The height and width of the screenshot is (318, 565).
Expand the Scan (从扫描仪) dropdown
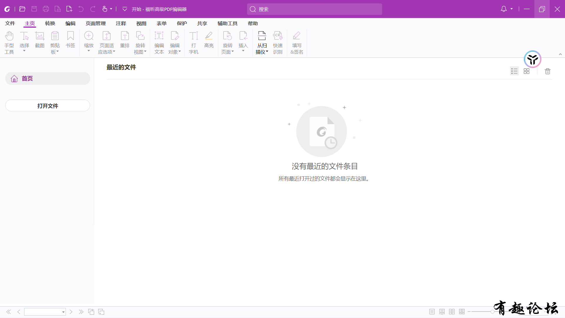click(x=267, y=52)
